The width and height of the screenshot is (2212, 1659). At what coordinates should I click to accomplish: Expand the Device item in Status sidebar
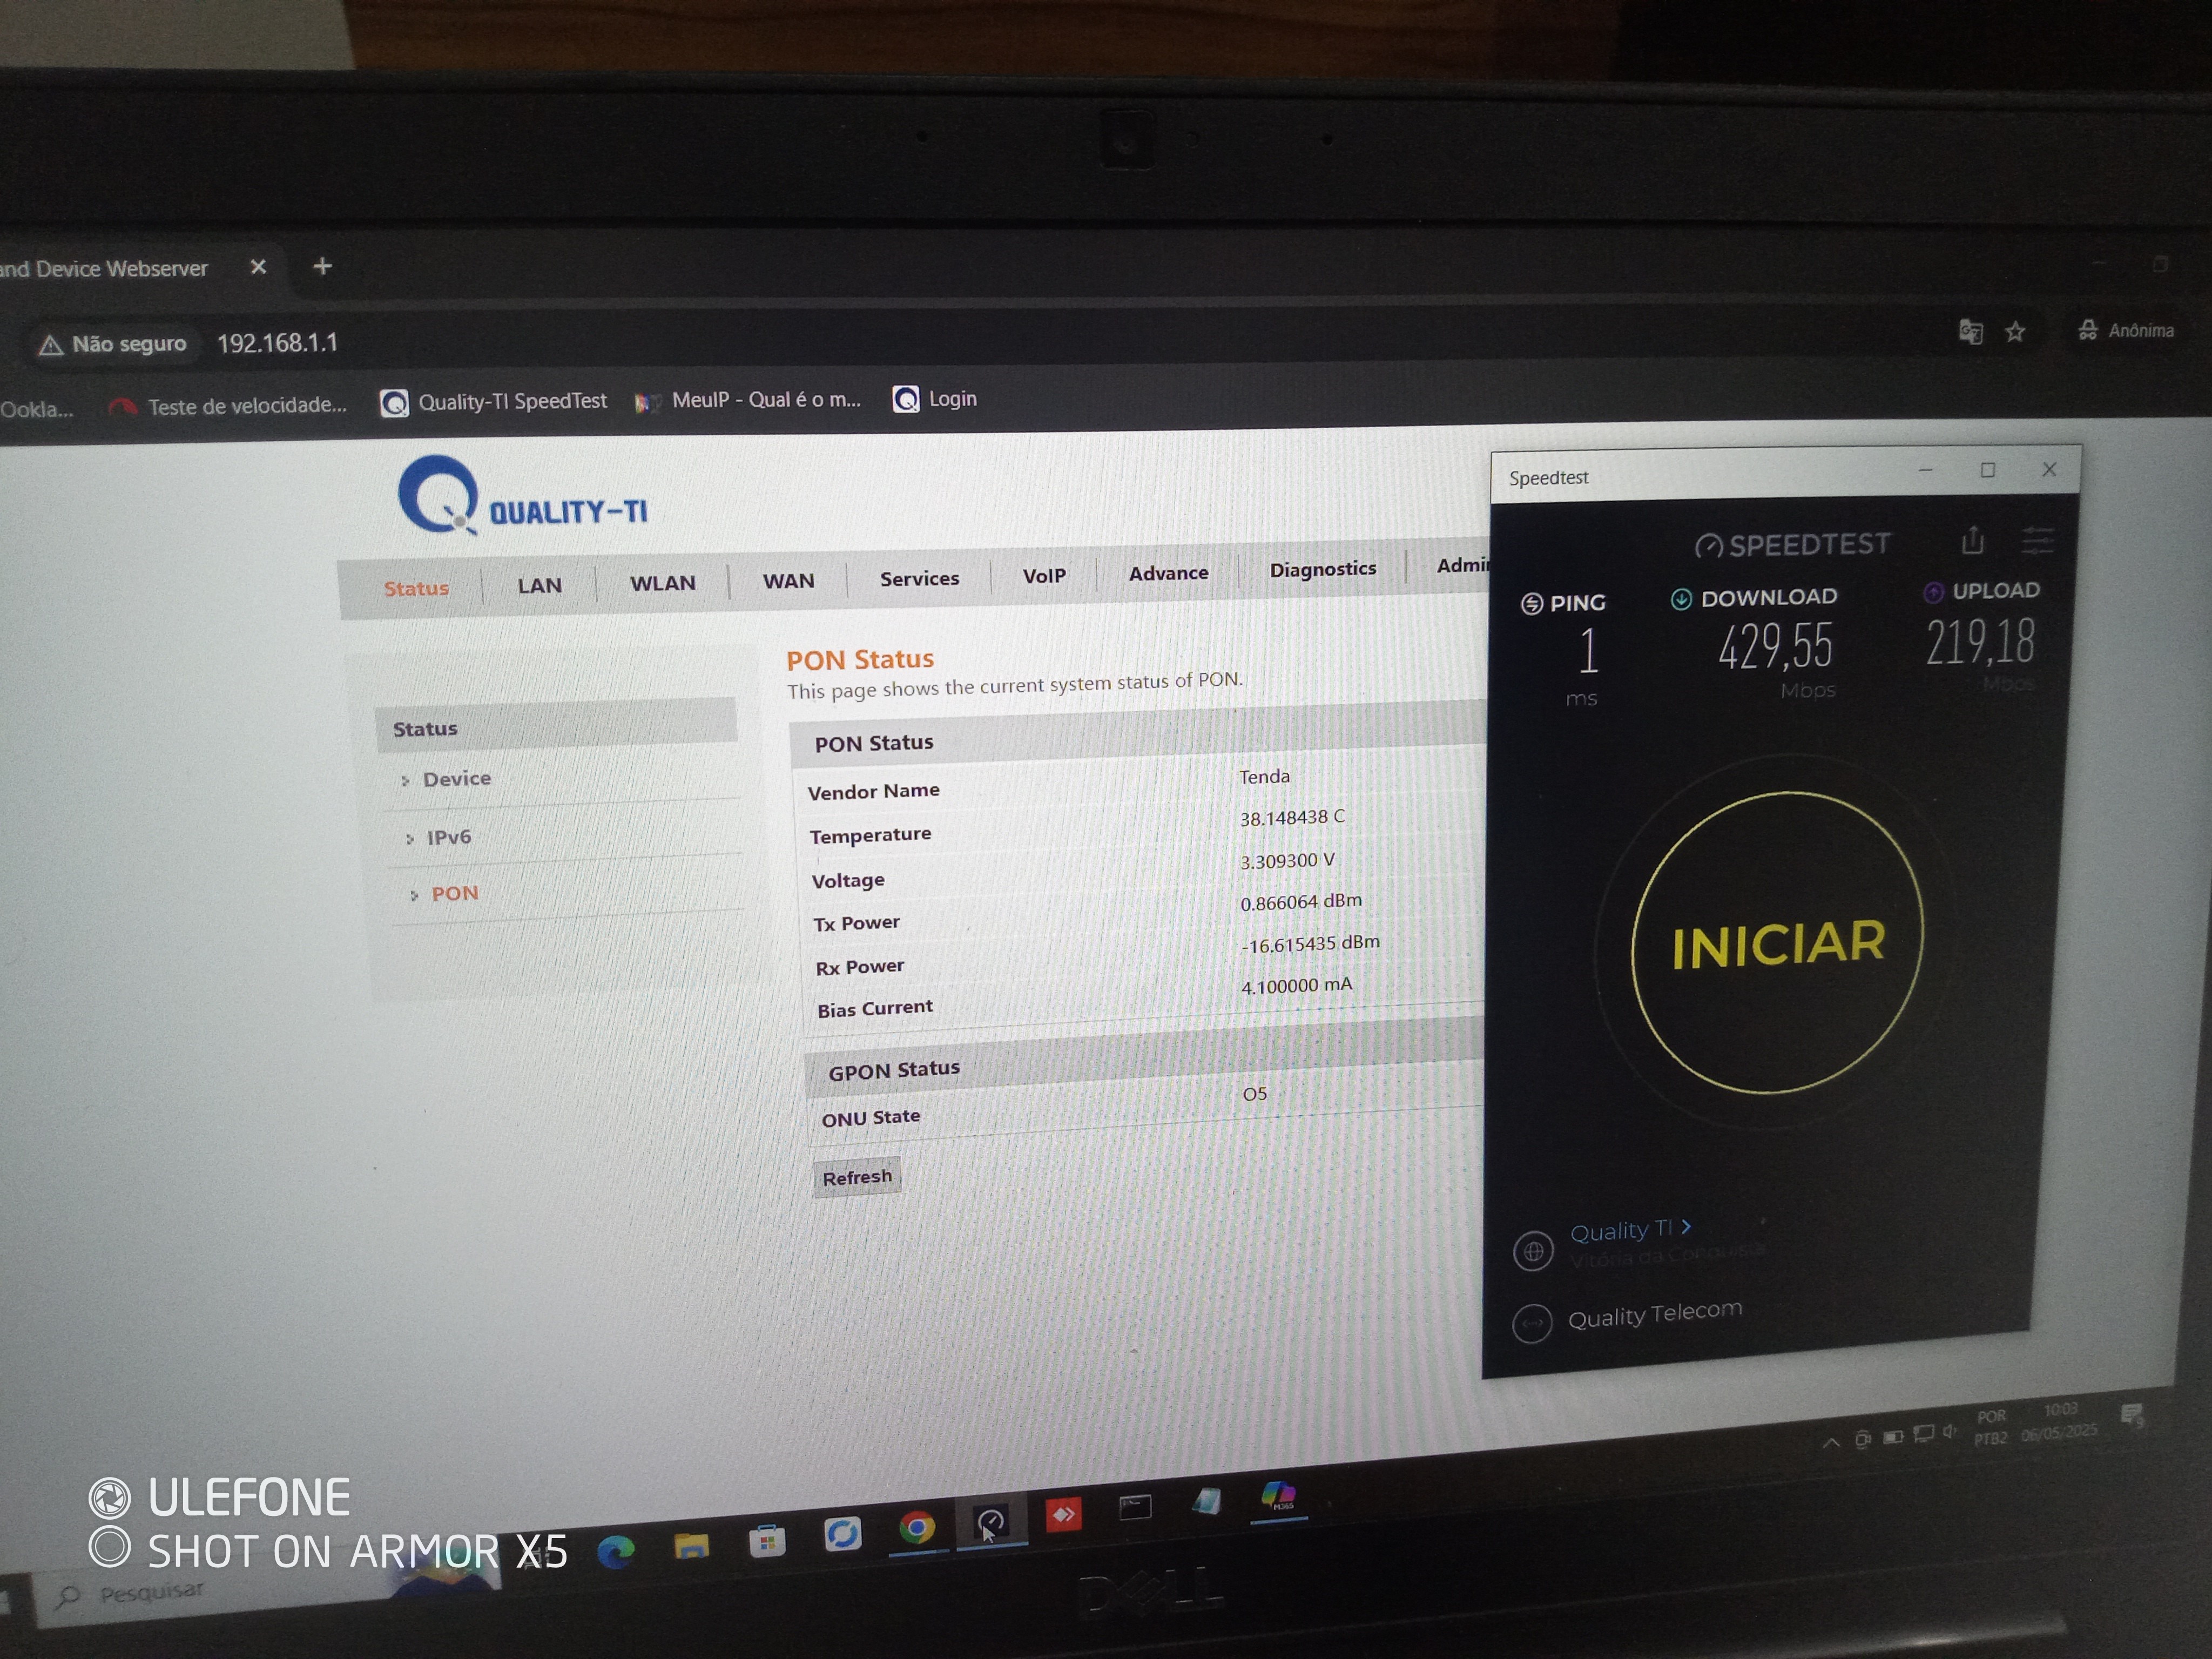point(456,779)
